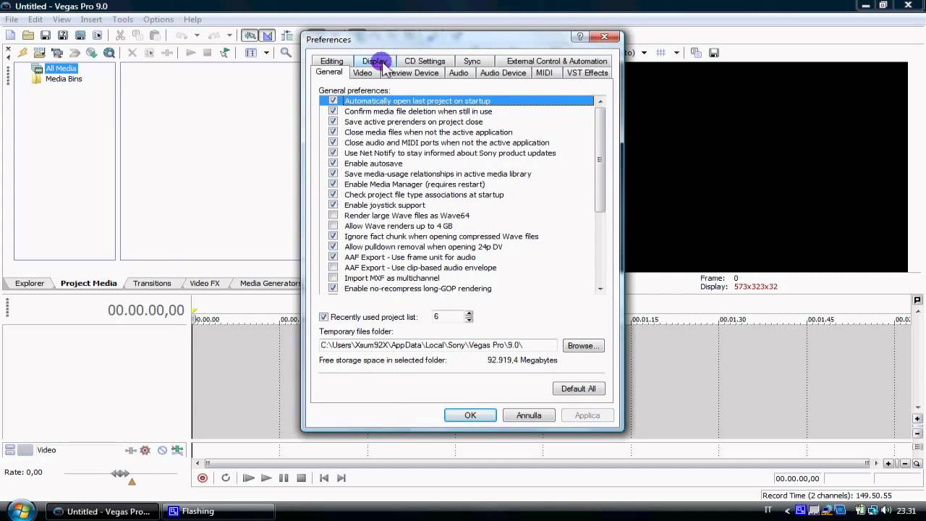Open media Views dropdown arrow

point(266,53)
